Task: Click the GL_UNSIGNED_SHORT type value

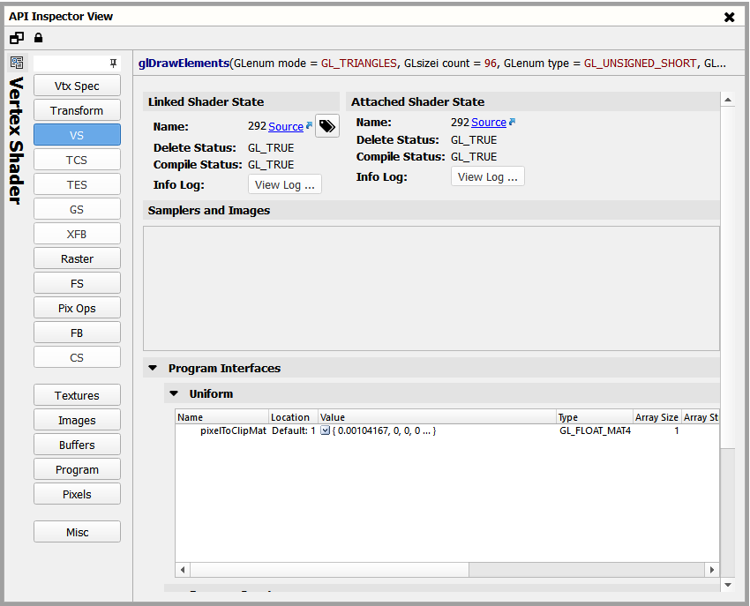Action: tap(640, 64)
